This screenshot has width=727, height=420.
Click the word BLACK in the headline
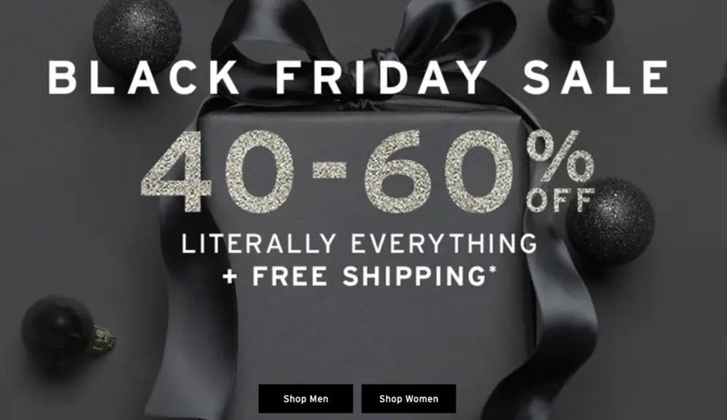pyautogui.click(x=144, y=77)
